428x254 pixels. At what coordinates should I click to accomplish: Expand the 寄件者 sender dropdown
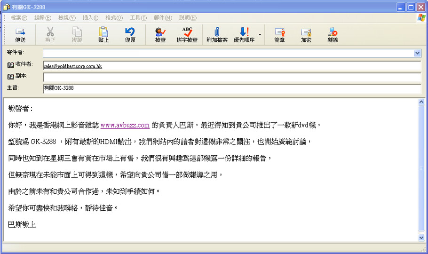click(418, 53)
